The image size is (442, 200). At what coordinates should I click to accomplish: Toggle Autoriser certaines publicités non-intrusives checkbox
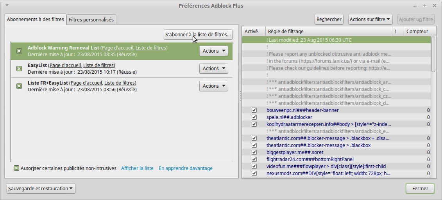tap(16, 168)
